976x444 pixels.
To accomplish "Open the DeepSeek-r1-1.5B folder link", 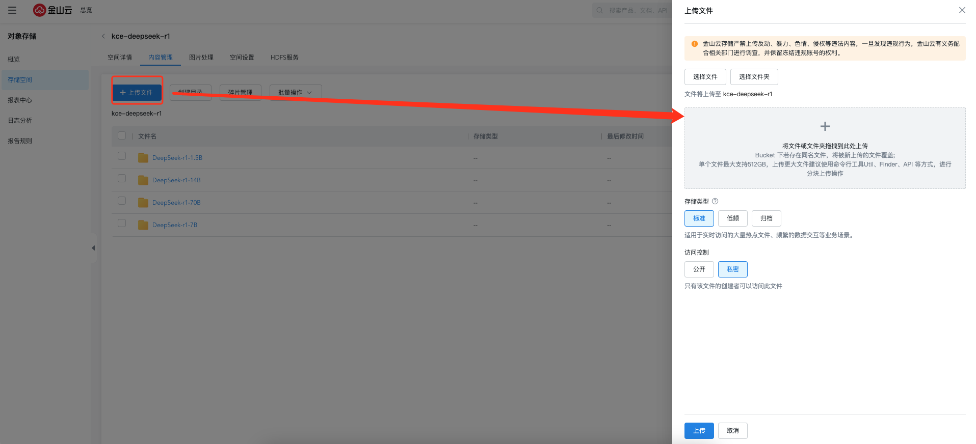I will (x=177, y=158).
